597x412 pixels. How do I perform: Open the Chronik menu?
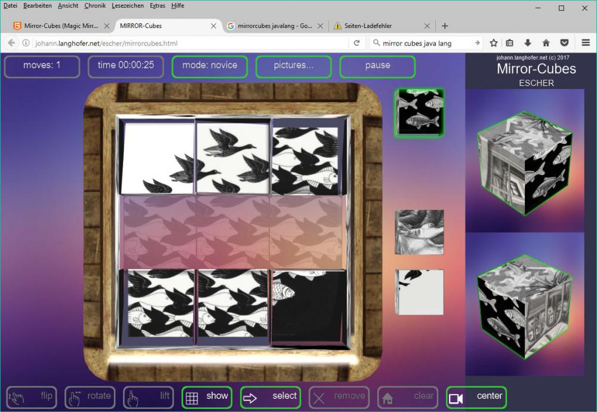click(x=95, y=6)
